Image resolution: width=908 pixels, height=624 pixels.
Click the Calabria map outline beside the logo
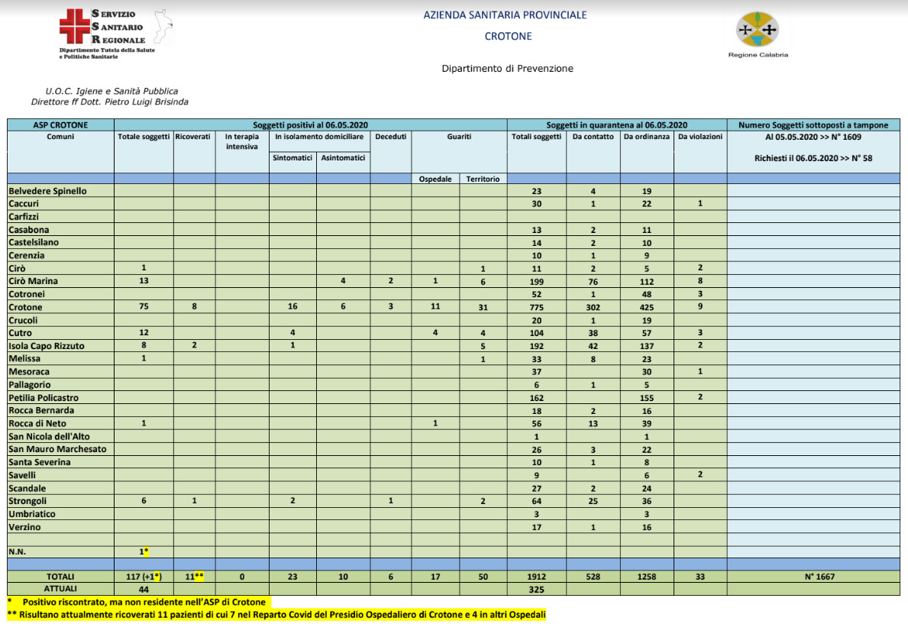click(161, 27)
